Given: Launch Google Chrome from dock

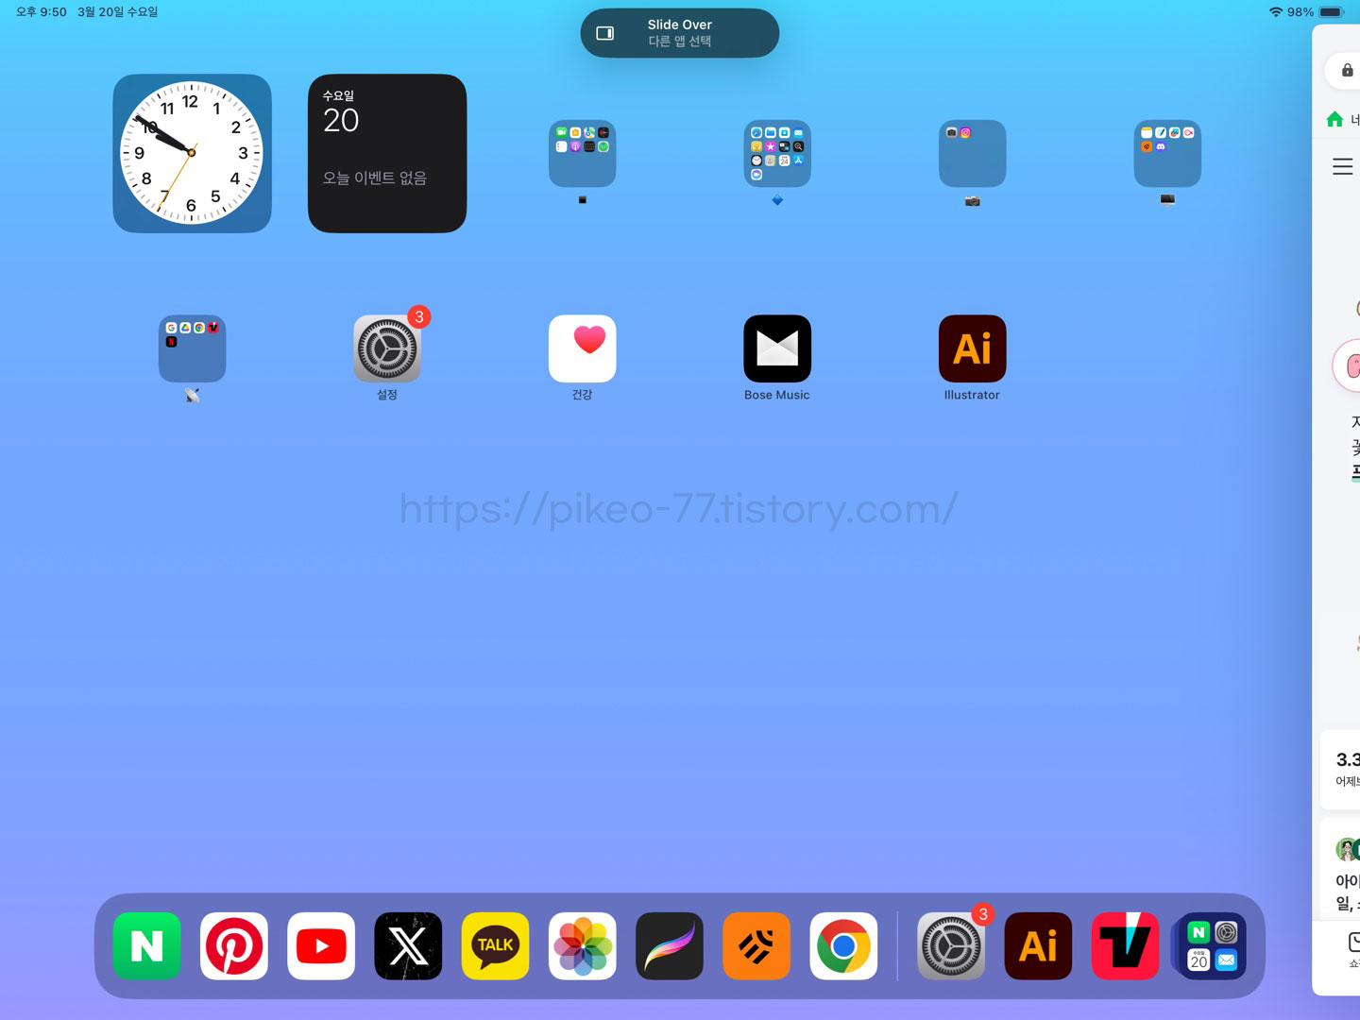Looking at the screenshot, I should pos(843,945).
